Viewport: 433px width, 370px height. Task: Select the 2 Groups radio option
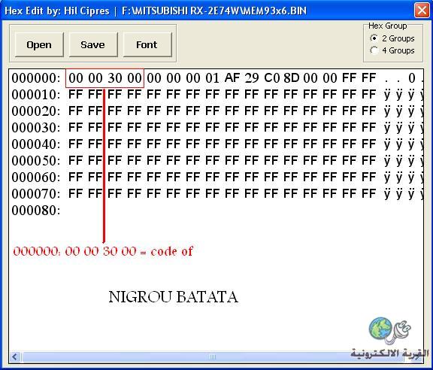[x=374, y=38]
